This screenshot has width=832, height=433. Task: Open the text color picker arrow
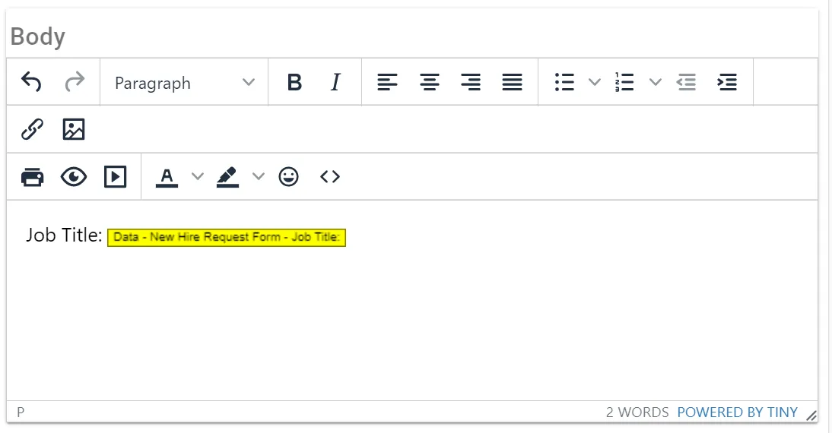pyautogui.click(x=198, y=177)
